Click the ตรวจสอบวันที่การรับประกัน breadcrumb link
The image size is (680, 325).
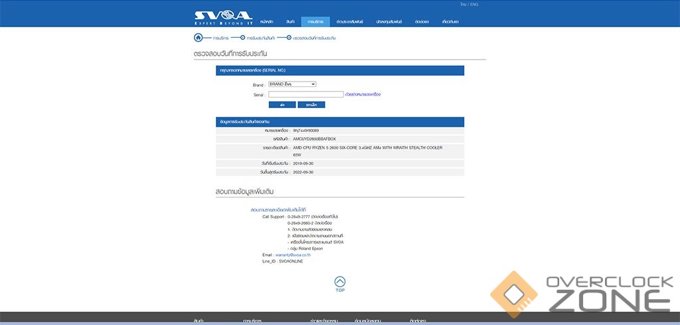tap(314, 38)
